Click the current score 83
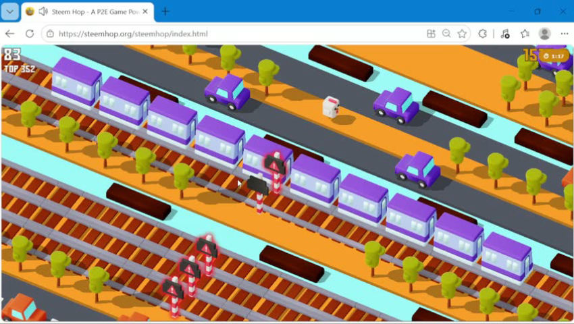 point(12,55)
